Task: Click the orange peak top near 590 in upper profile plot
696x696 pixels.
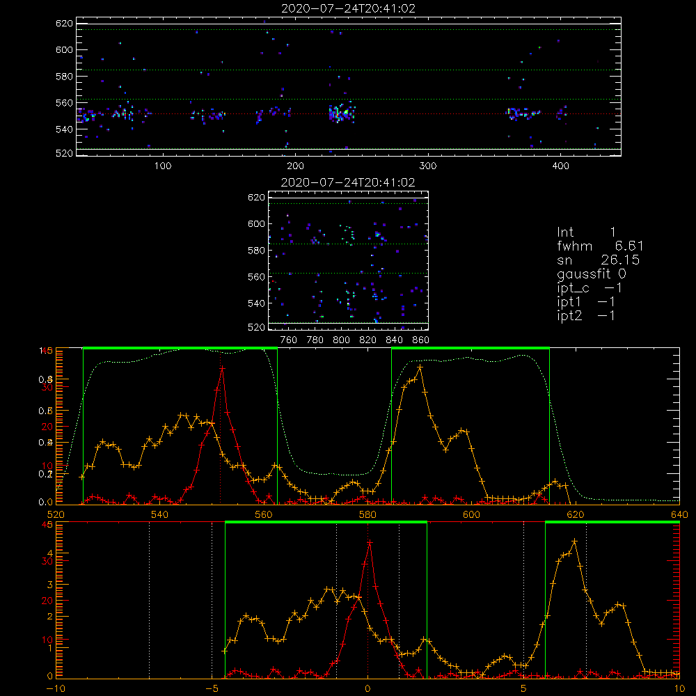Action: (420, 367)
